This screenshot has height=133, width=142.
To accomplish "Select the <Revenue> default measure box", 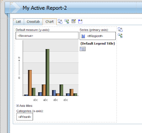I will [47, 36].
